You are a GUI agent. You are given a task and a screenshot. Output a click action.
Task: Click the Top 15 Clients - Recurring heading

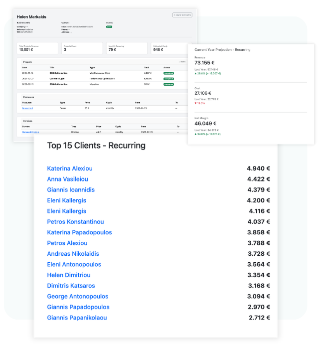pos(96,146)
